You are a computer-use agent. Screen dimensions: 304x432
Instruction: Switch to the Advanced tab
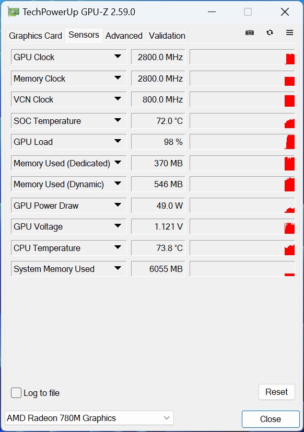pos(124,36)
